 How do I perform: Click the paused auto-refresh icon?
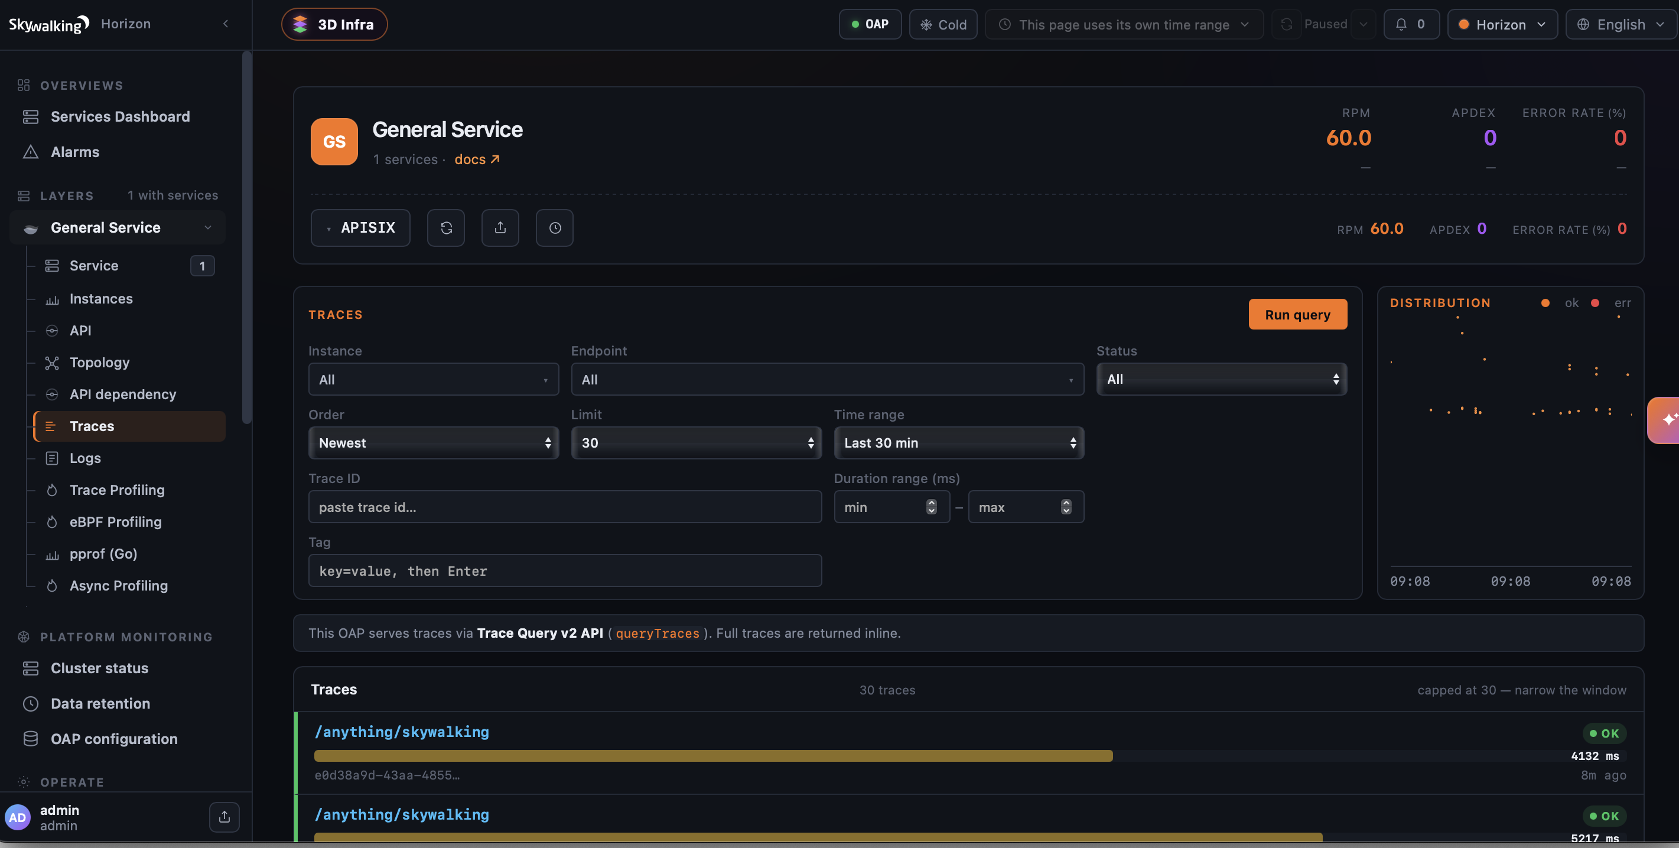(1286, 24)
